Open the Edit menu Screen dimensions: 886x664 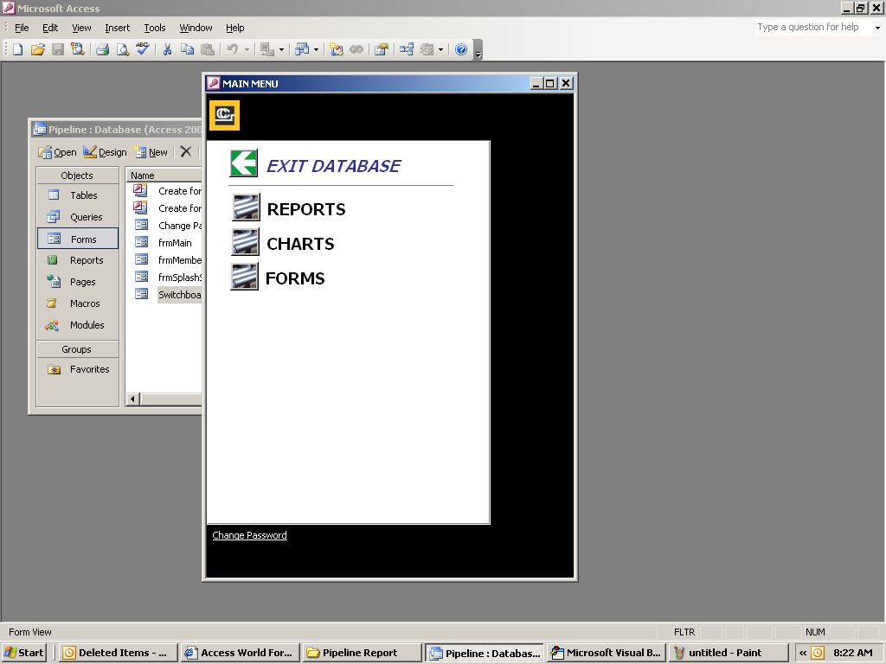pos(50,28)
